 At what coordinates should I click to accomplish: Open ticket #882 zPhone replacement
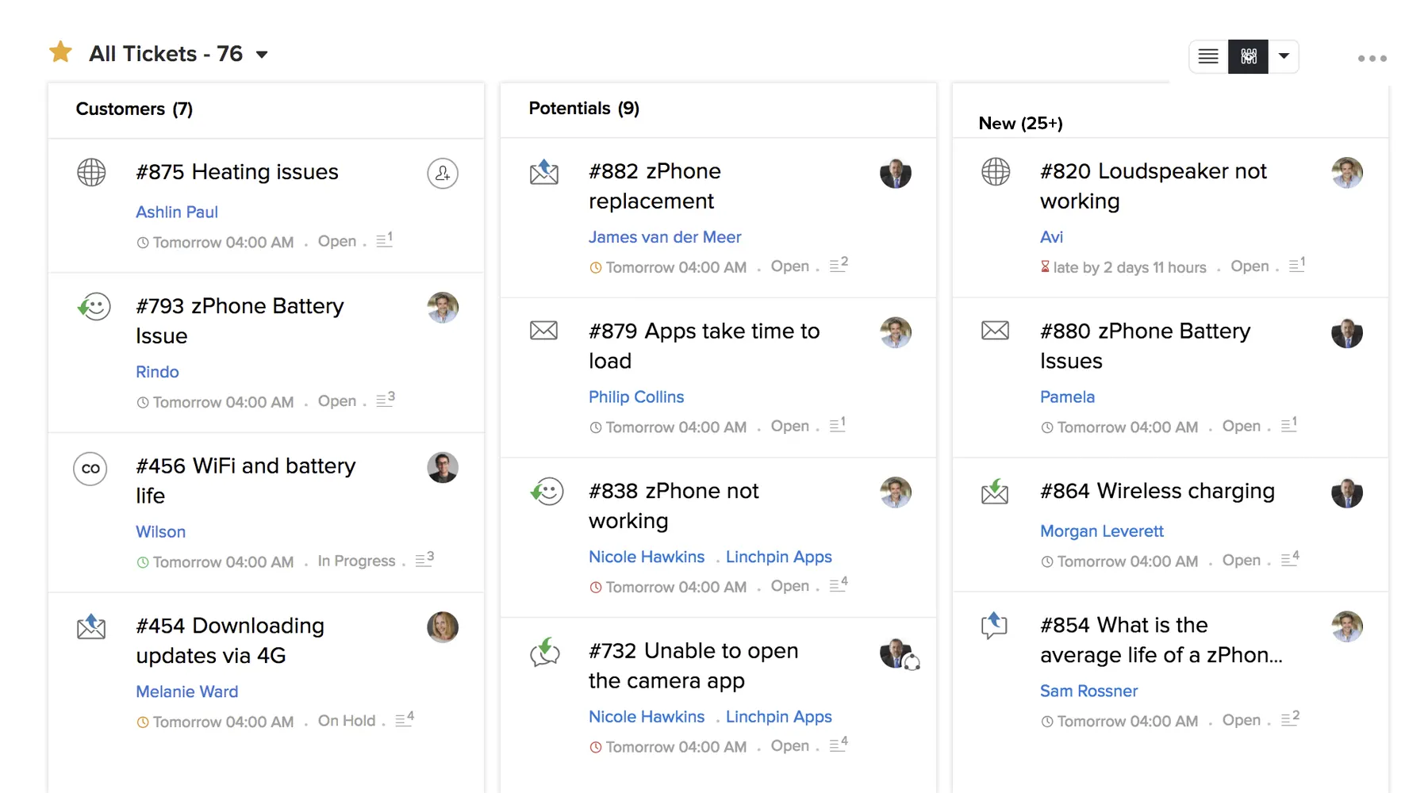(x=654, y=186)
